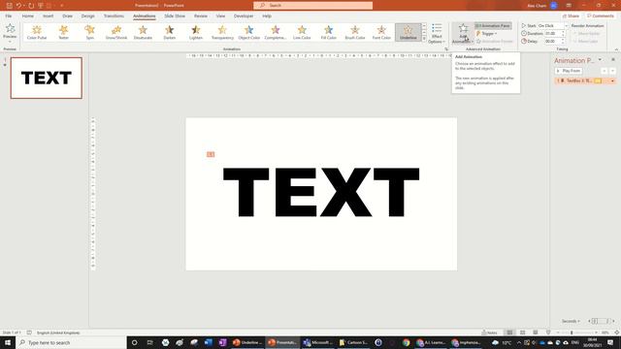Apply the Transparency animation effect
The width and height of the screenshot is (621, 349).
tap(222, 32)
